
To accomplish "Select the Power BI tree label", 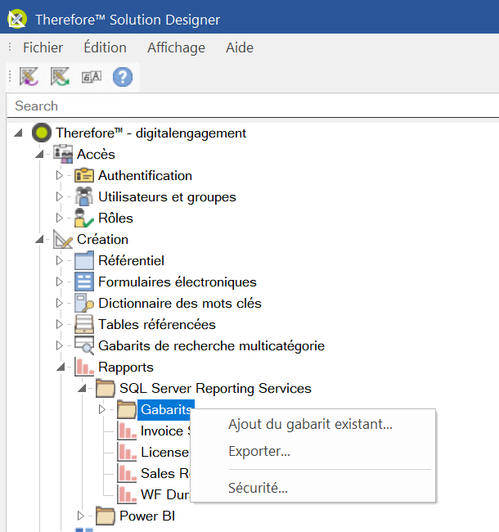I will coord(147,516).
